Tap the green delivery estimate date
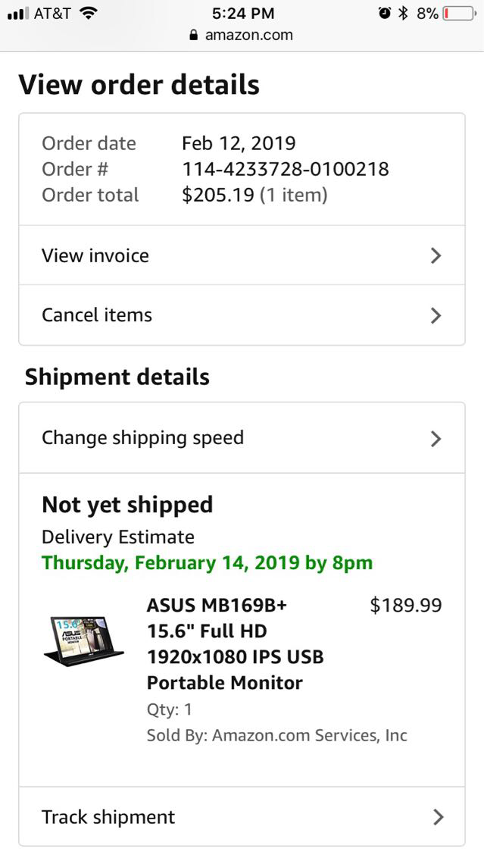 (x=207, y=563)
